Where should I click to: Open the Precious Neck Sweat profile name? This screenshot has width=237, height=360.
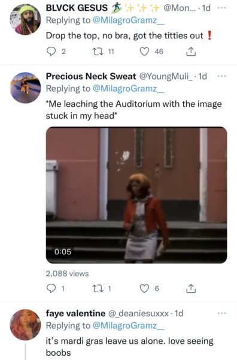pyautogui.click(x=91, y=76)
